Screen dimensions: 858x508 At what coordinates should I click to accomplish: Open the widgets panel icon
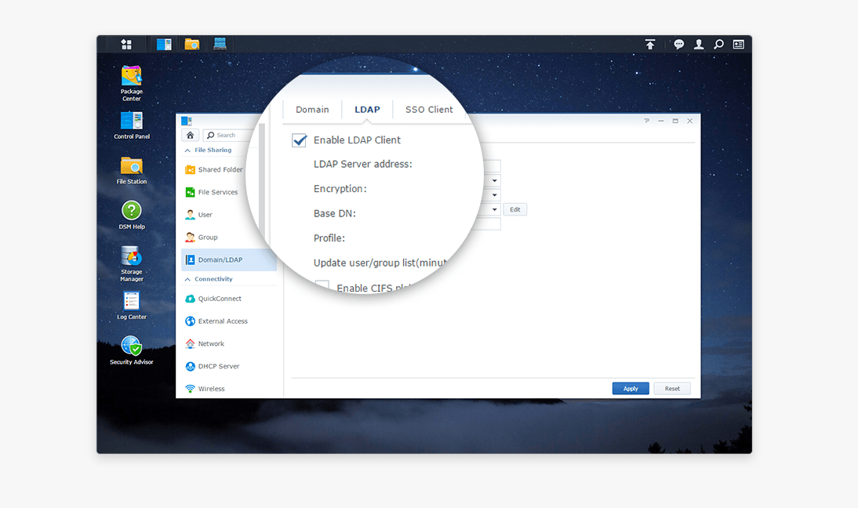738,44
